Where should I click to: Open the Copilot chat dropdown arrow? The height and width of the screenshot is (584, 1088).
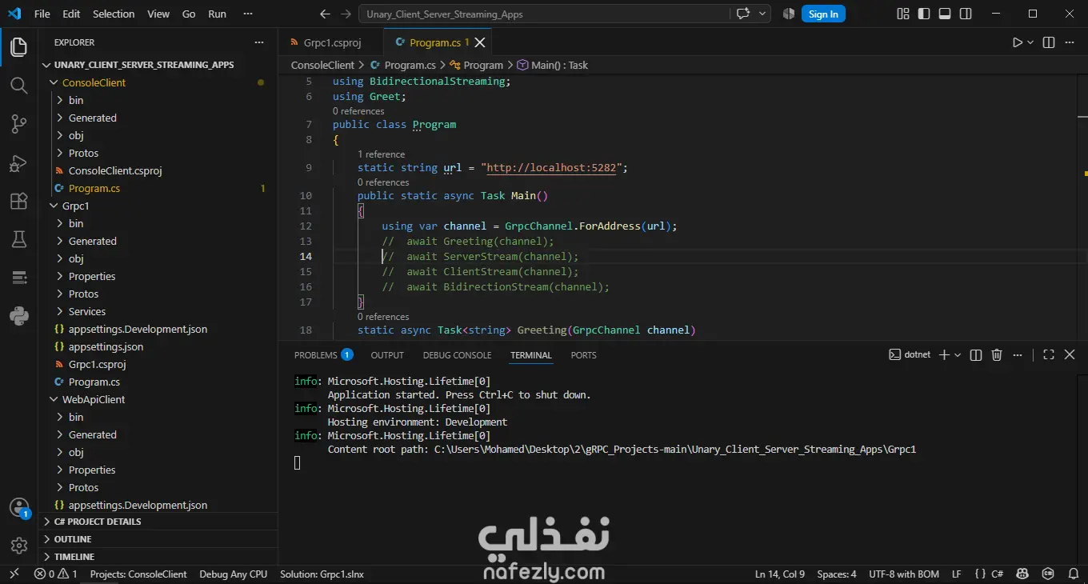(x=762, y=14)
